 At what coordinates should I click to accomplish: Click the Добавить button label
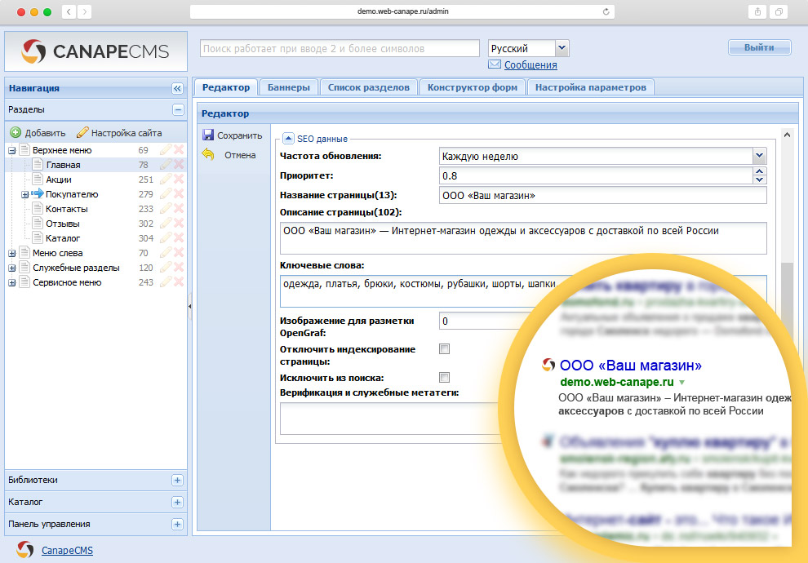coord(46,133)
